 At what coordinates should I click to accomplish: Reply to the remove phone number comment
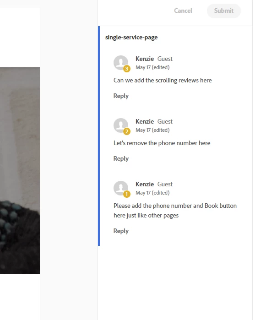pos(121,158)
